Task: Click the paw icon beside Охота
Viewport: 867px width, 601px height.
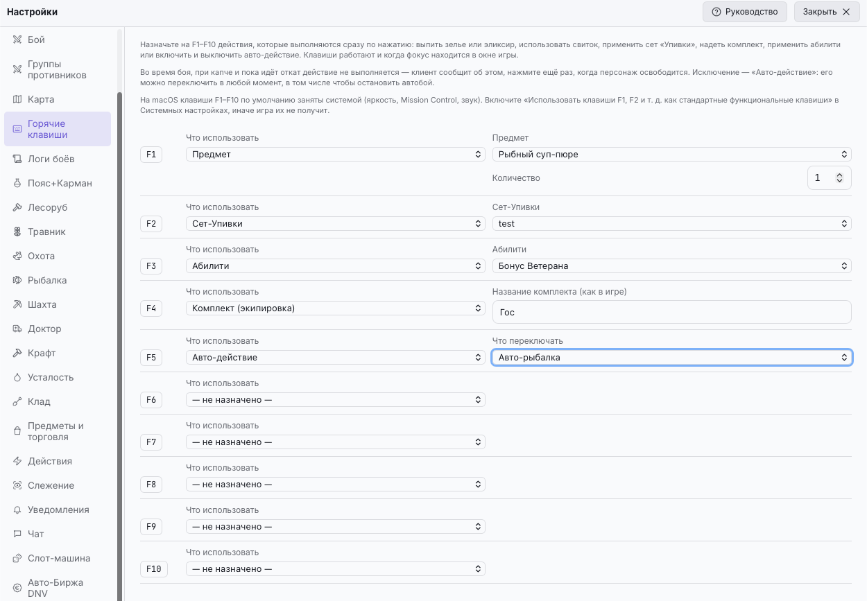Action: coord(17,256)
